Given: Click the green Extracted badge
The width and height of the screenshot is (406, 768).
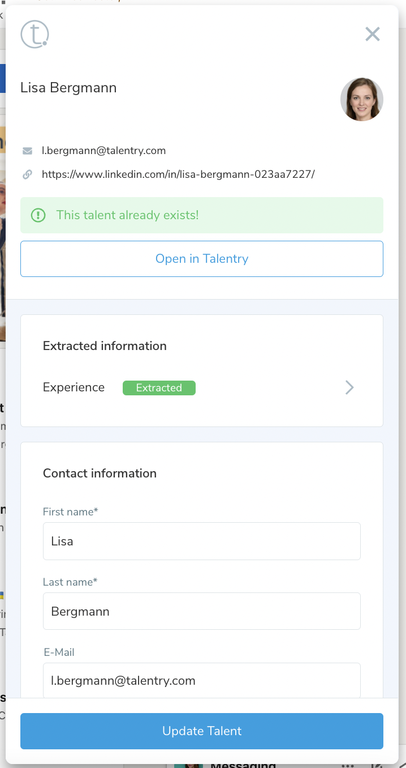Looking at the screenshot, I should tap(159, 388).
